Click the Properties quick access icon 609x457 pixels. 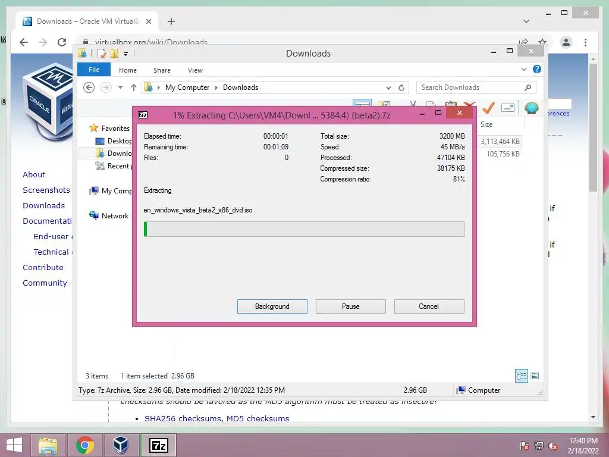(x=102, y=54)
